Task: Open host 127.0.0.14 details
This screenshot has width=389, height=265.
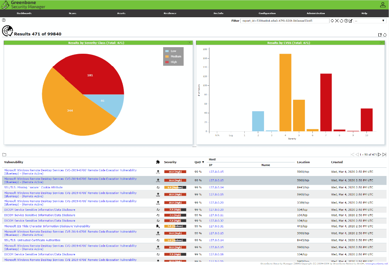Action: 216,187
